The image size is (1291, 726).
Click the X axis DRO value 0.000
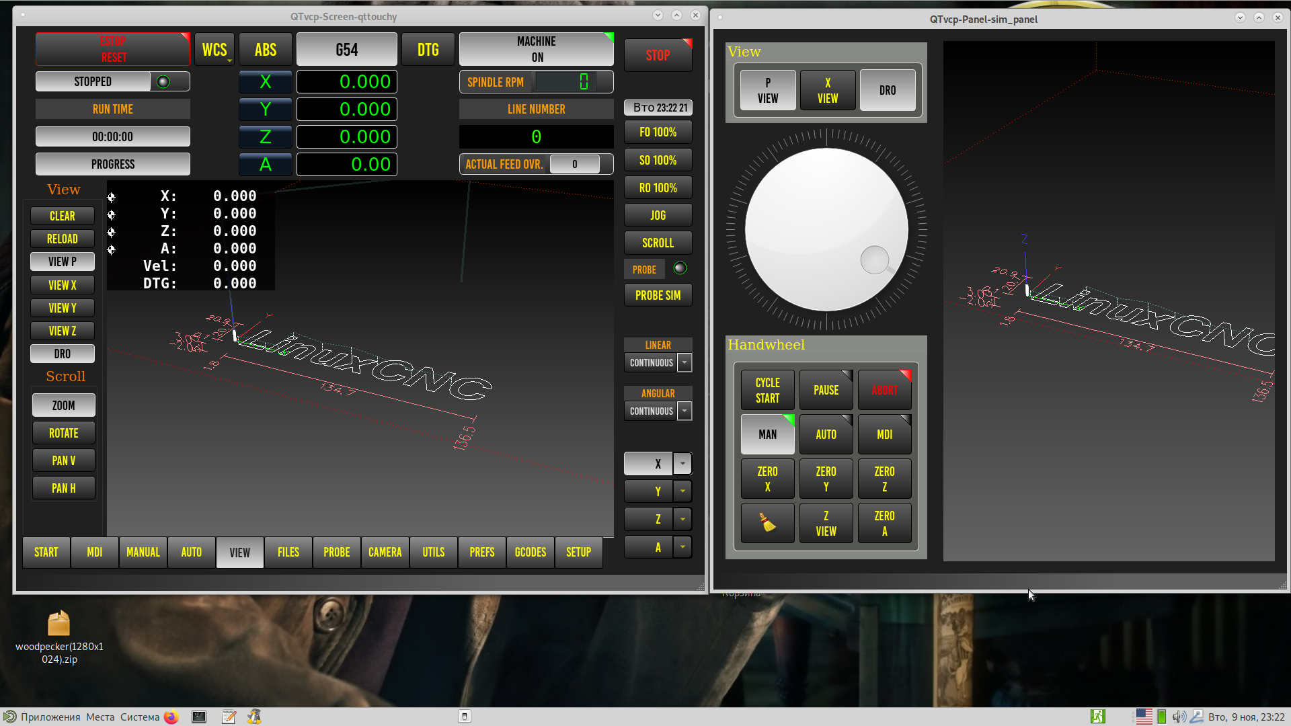click(346, 82)
